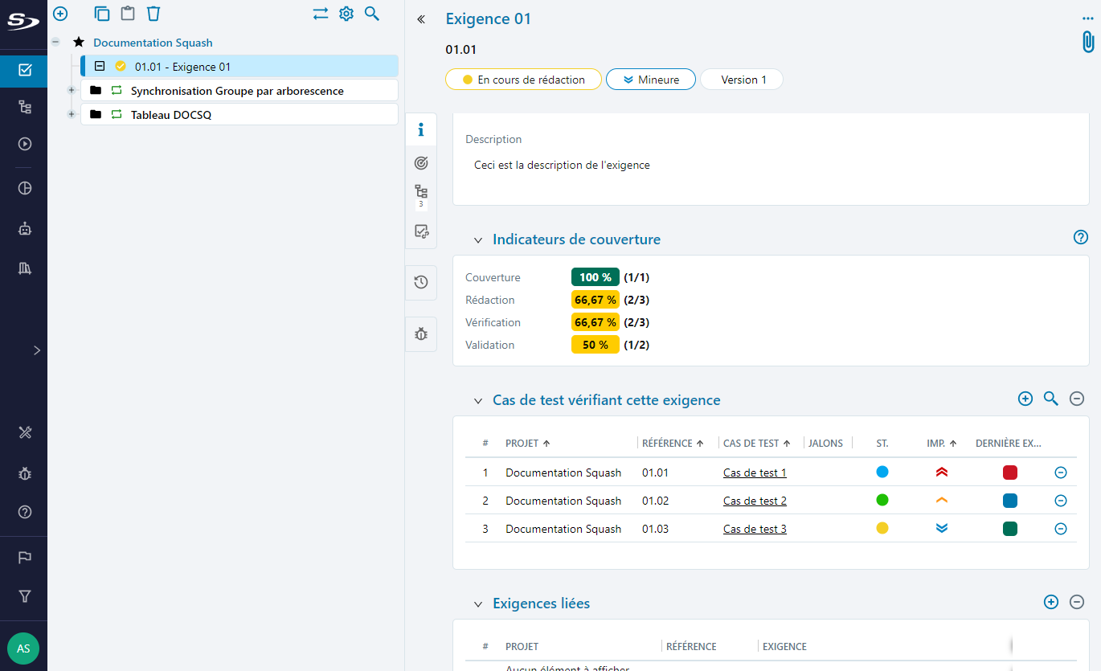Expand the Tableau DOCSQ folder
The image size is (1101, 671).
72,115
